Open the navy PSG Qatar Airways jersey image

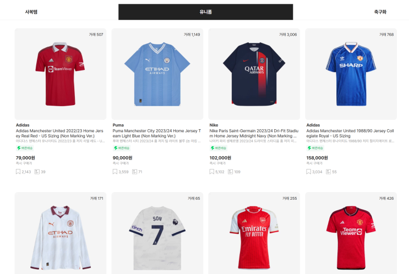[254, 74]
